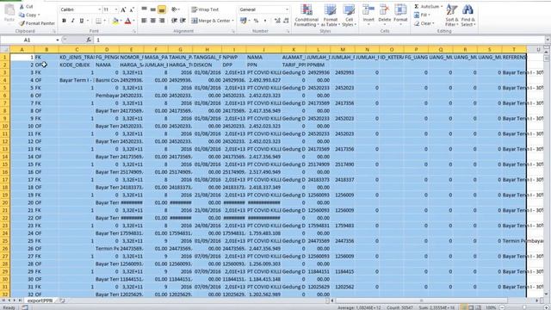This screenshot has width=551, height=310.
Task: Increase decimal places
Action: coord(277,21)
